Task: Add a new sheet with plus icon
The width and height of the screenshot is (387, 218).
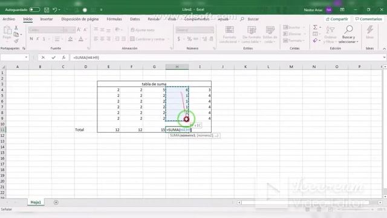Action: 56,202
